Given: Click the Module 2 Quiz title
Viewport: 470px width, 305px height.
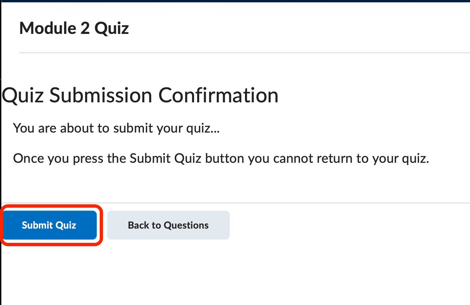Looking at the screenshot, I should tap(74, 28).
